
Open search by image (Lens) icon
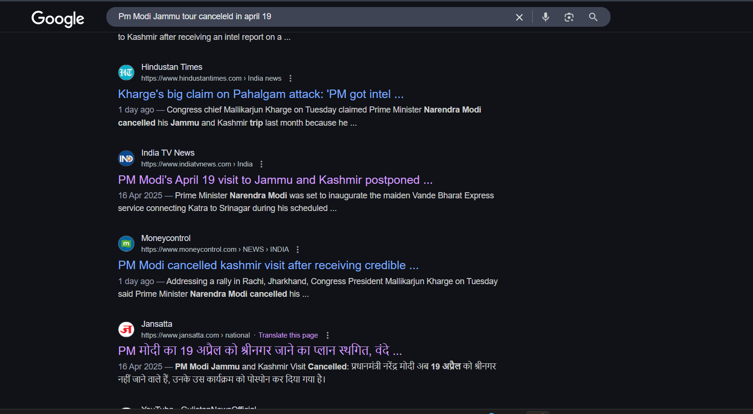pyautogui.click(x=569, y=17)
